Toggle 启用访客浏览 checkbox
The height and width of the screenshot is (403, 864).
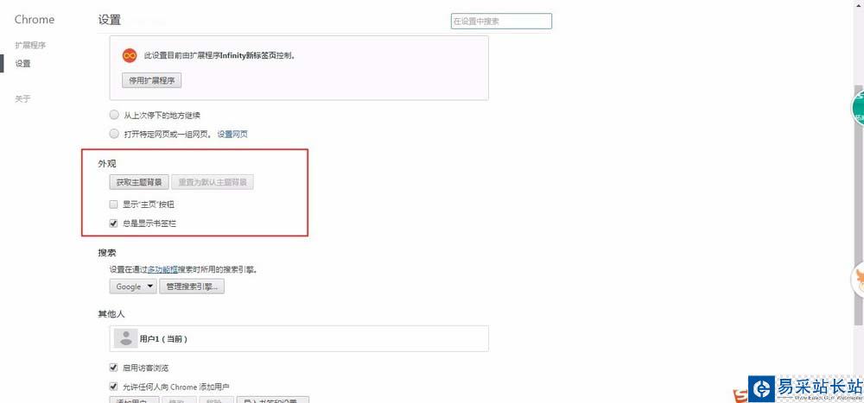[113, 368]
